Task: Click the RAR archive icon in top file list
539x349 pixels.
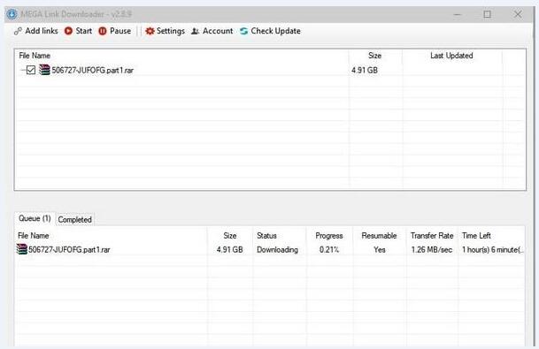Action: pos(44,70)
